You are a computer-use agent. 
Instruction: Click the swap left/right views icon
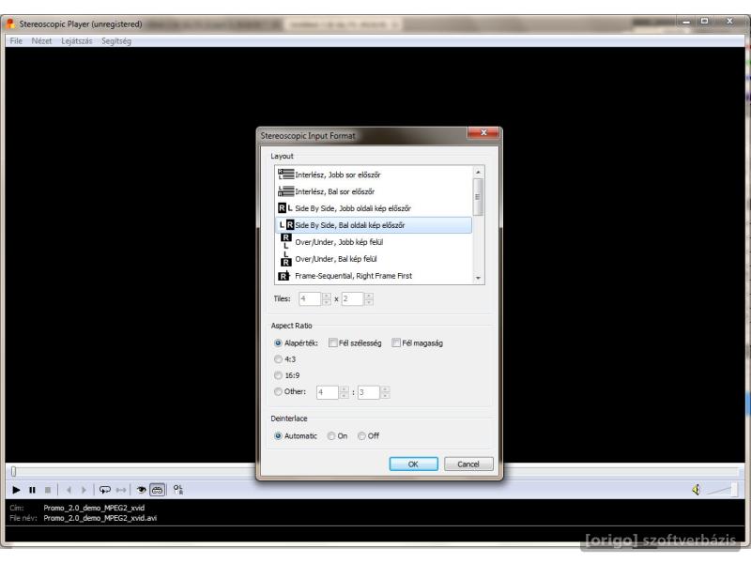pyautogui.click(x=178, y=490)
